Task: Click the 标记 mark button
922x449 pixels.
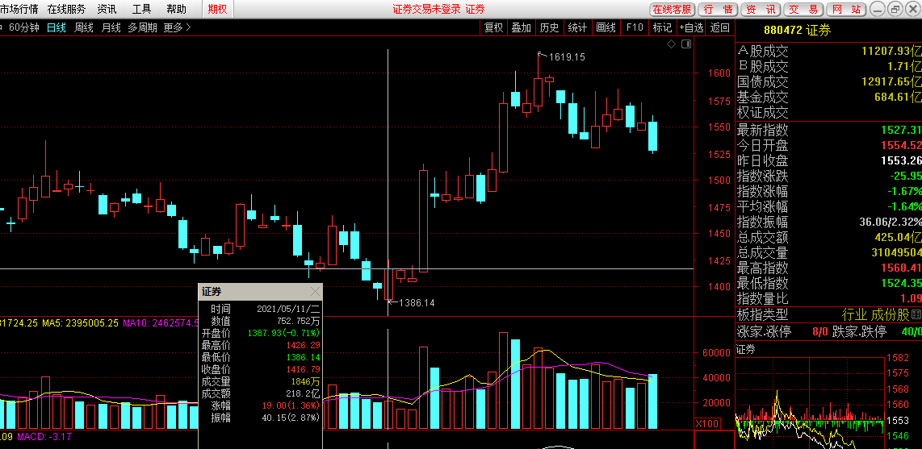Action: coord(662,27)
